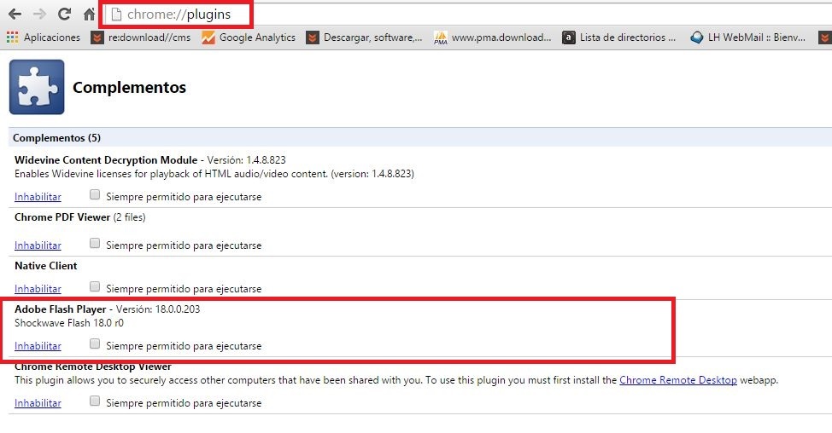
Task: Check always allowed for Adobe Flash Player
Action: click(95, 344)
